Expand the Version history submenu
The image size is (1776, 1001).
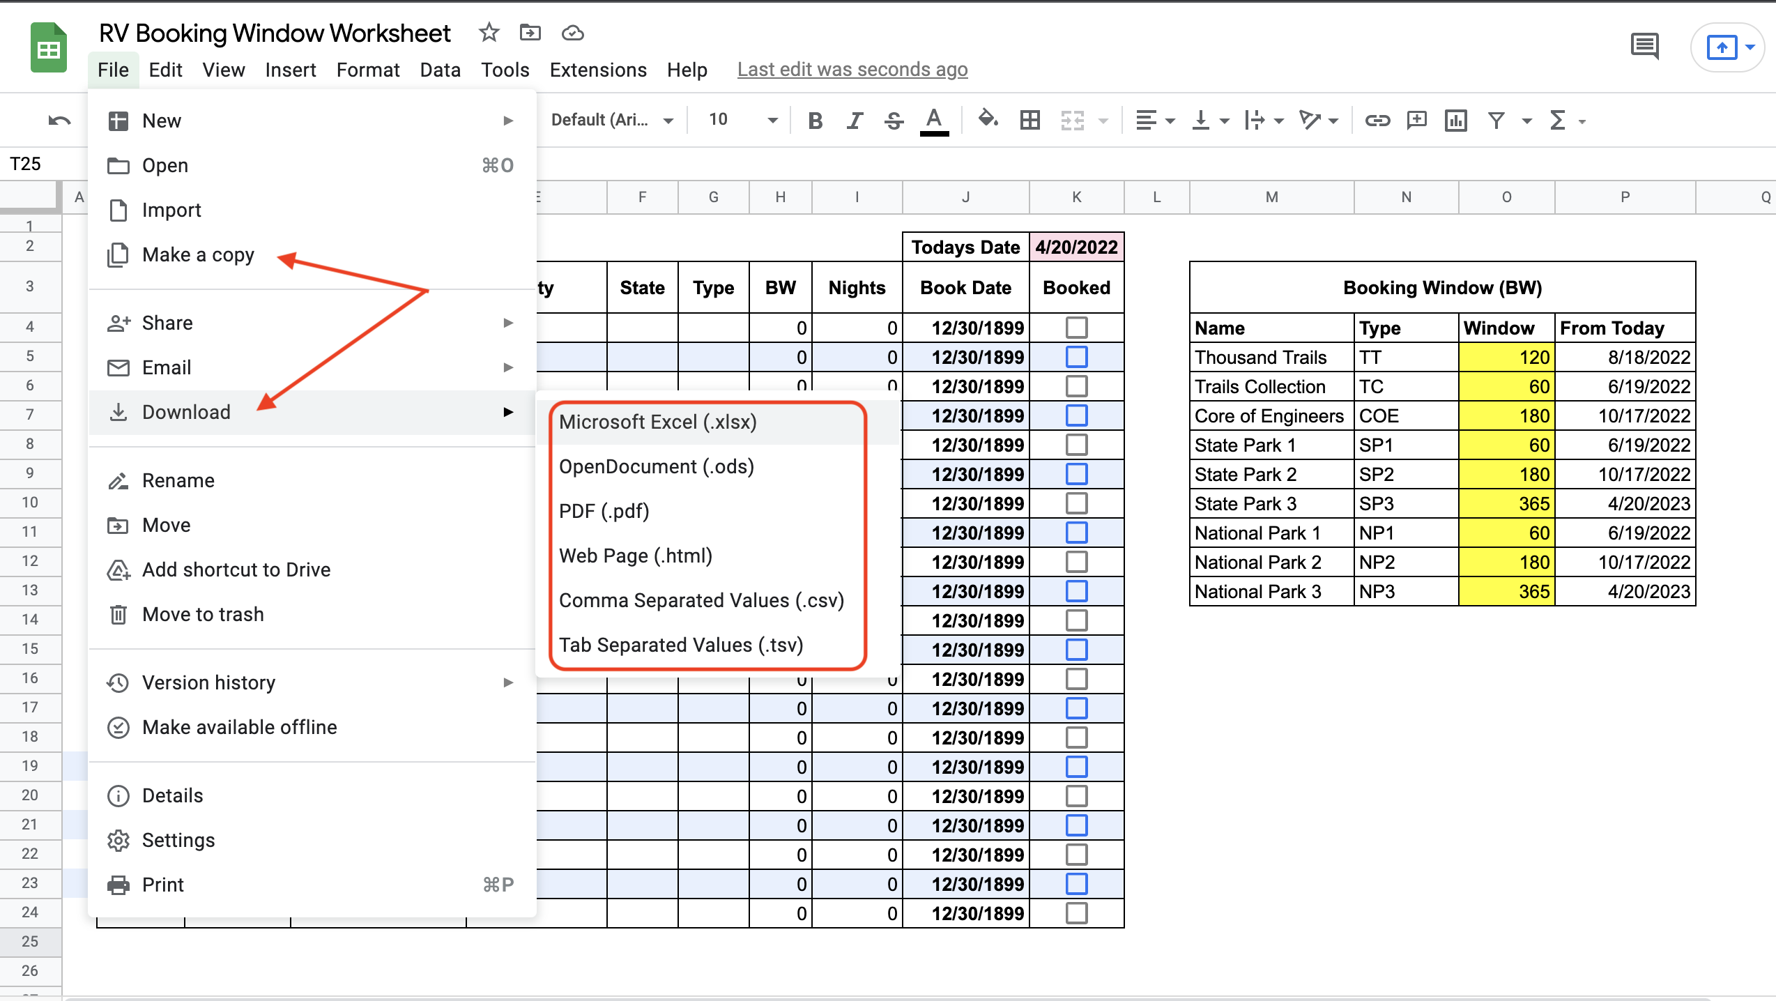(312, 682)
